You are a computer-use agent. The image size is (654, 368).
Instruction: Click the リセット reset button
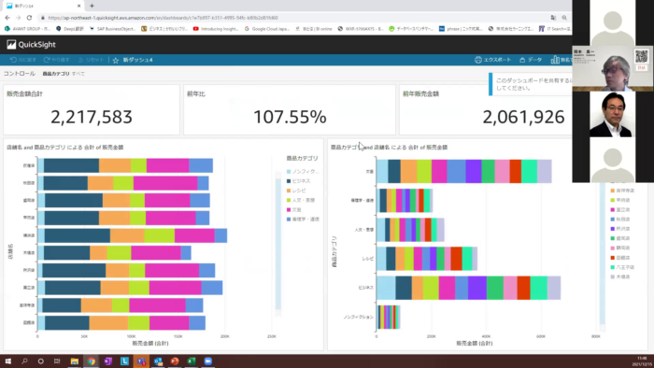click(91, 60)
